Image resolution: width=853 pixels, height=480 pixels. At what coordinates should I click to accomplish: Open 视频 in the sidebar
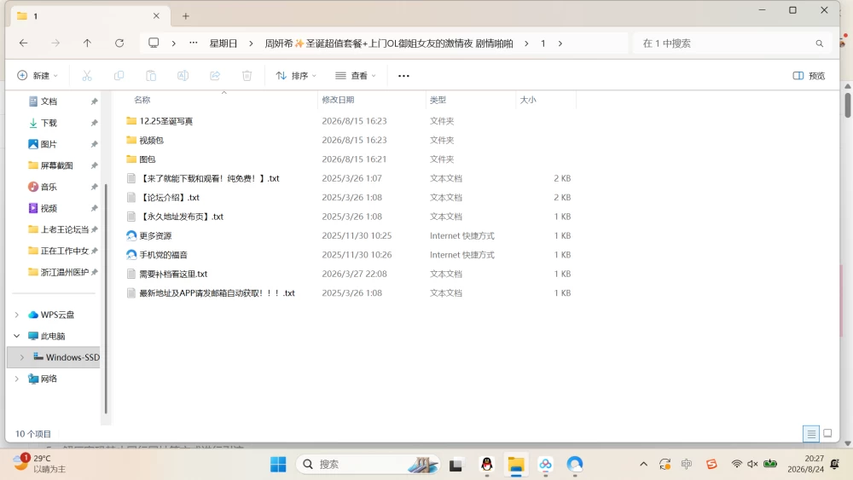coord(49,208)
